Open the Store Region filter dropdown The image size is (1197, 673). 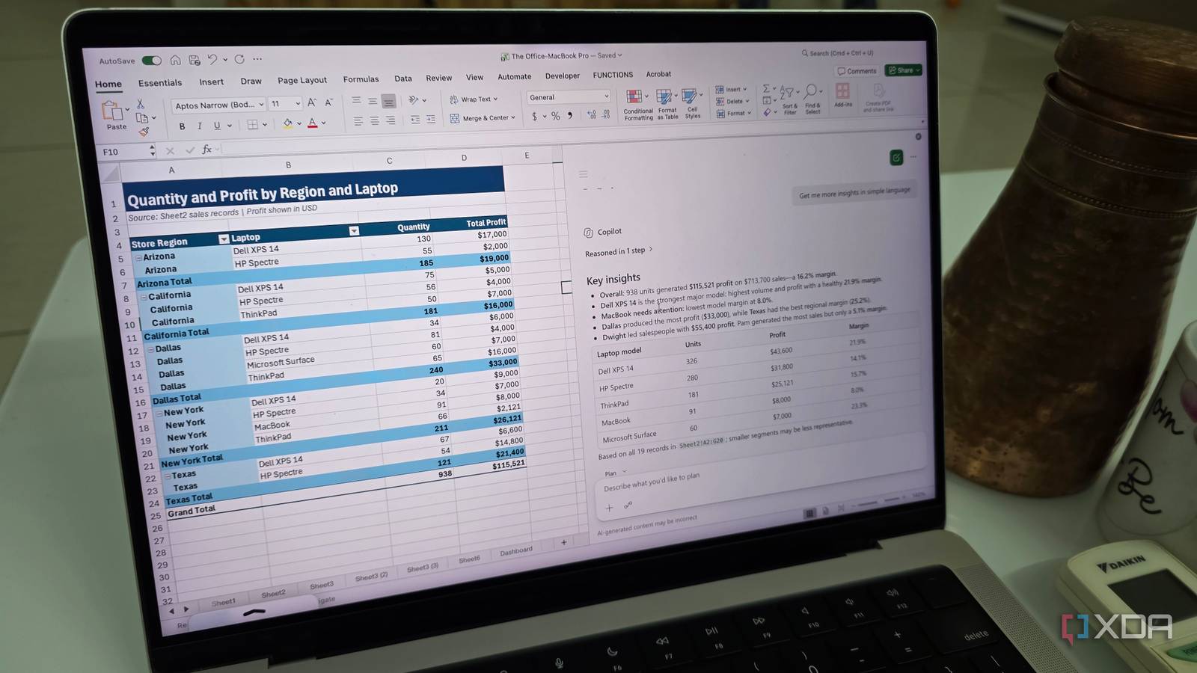[x=224, y=239]
